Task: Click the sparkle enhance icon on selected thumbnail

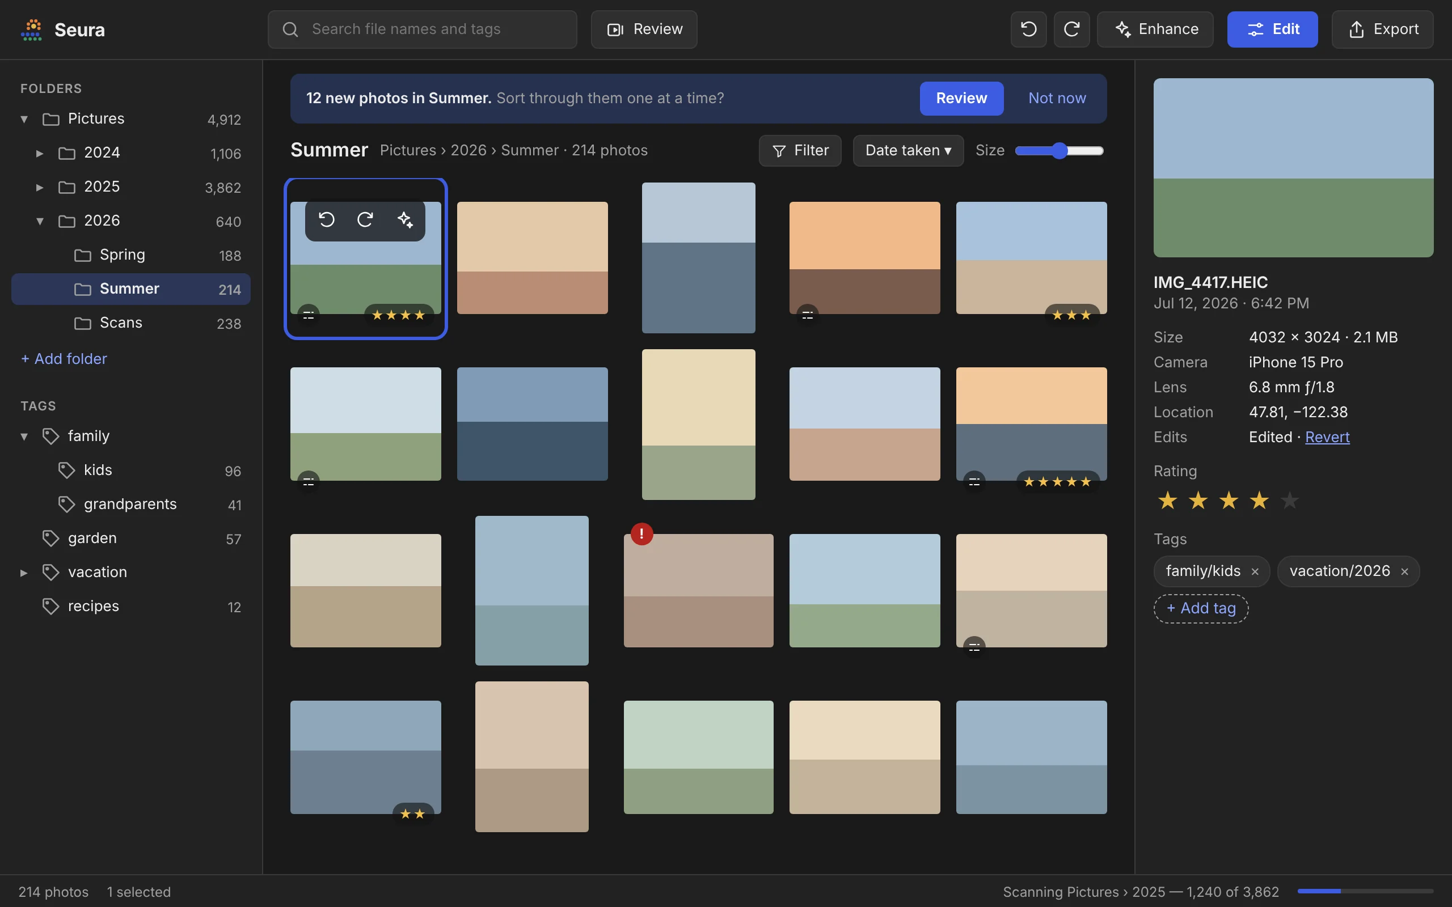Action: click(405, 219)
